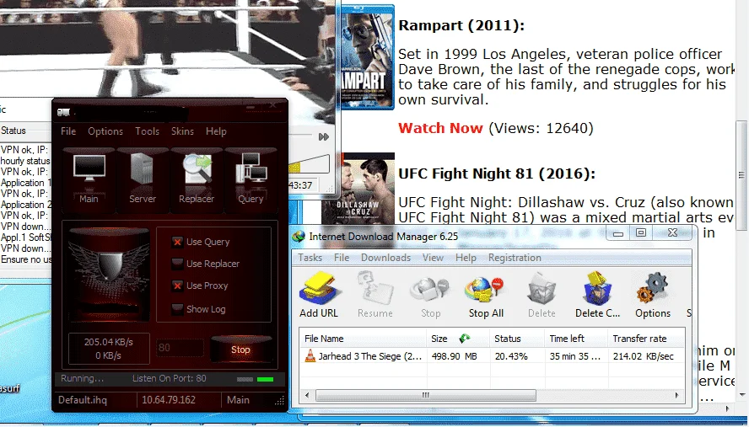Open the View menu in IDM
Viewport: 749px width, 427px height.
pos(433,258)
